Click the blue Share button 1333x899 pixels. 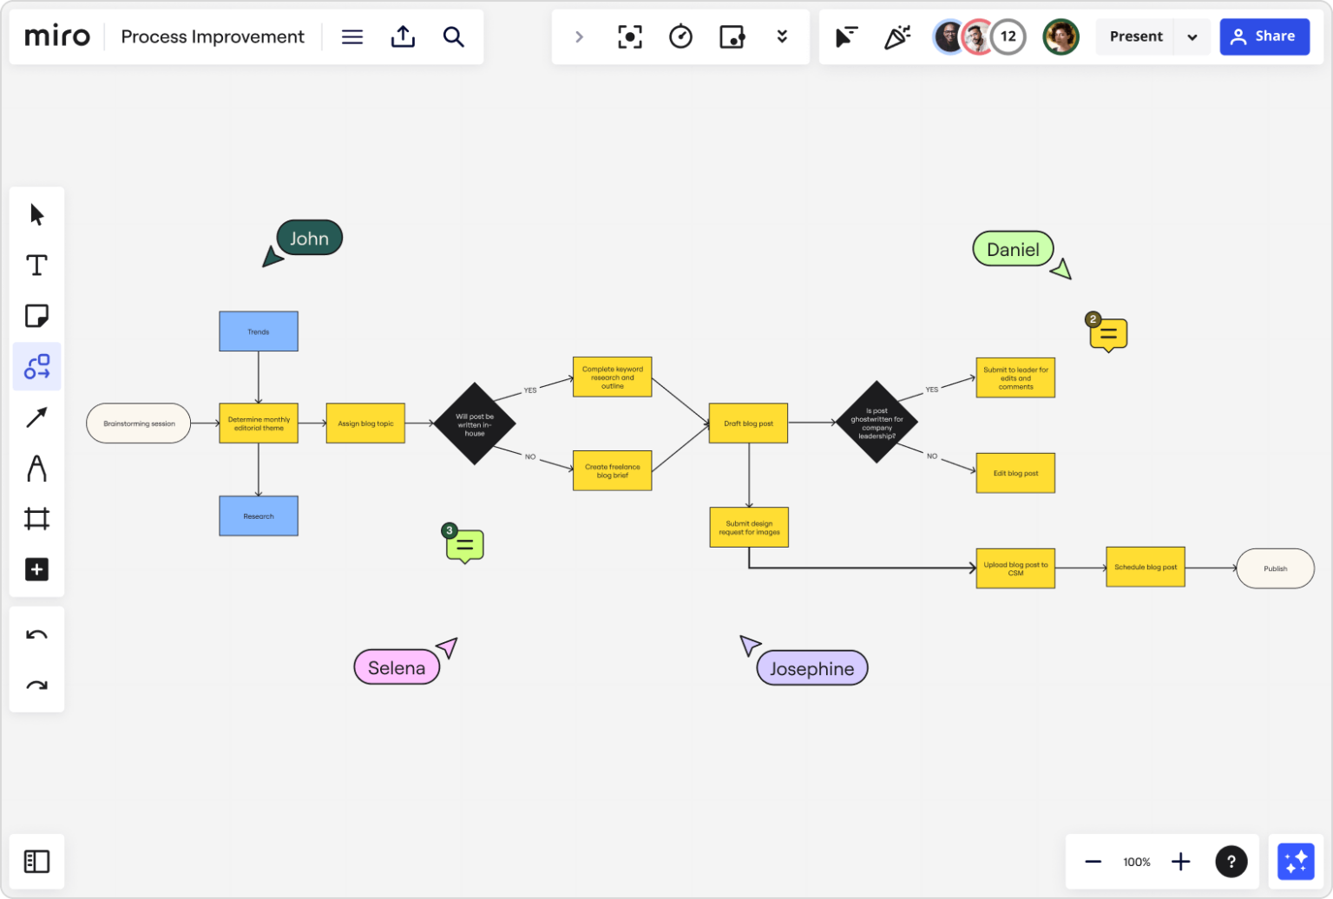(1264, 36)
